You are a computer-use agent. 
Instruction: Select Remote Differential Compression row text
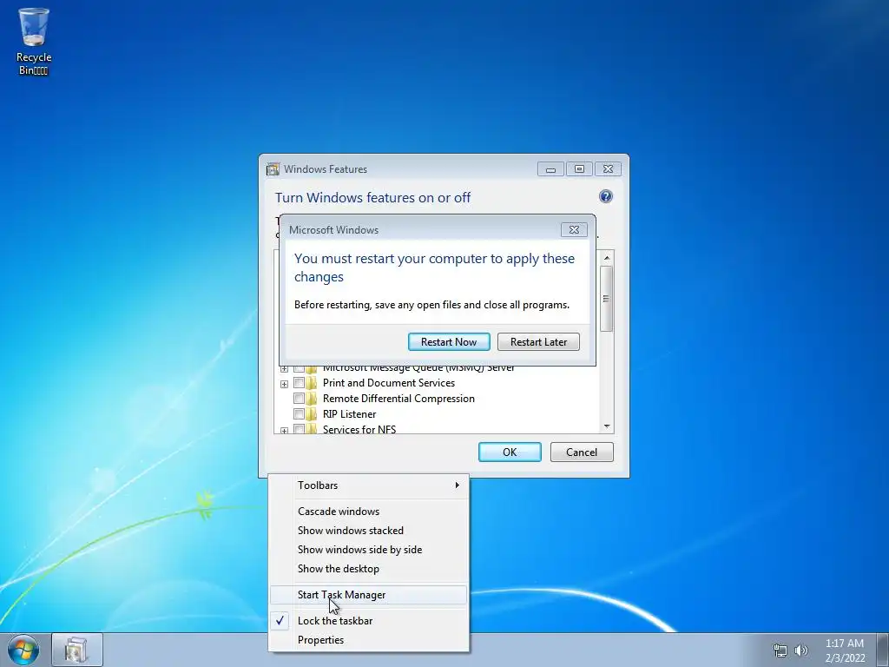pos(398,398)
